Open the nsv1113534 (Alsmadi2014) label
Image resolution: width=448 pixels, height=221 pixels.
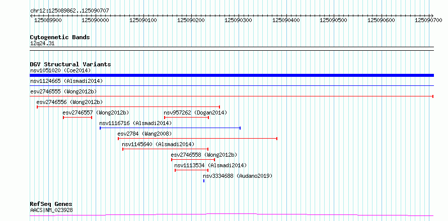point(210,165)
